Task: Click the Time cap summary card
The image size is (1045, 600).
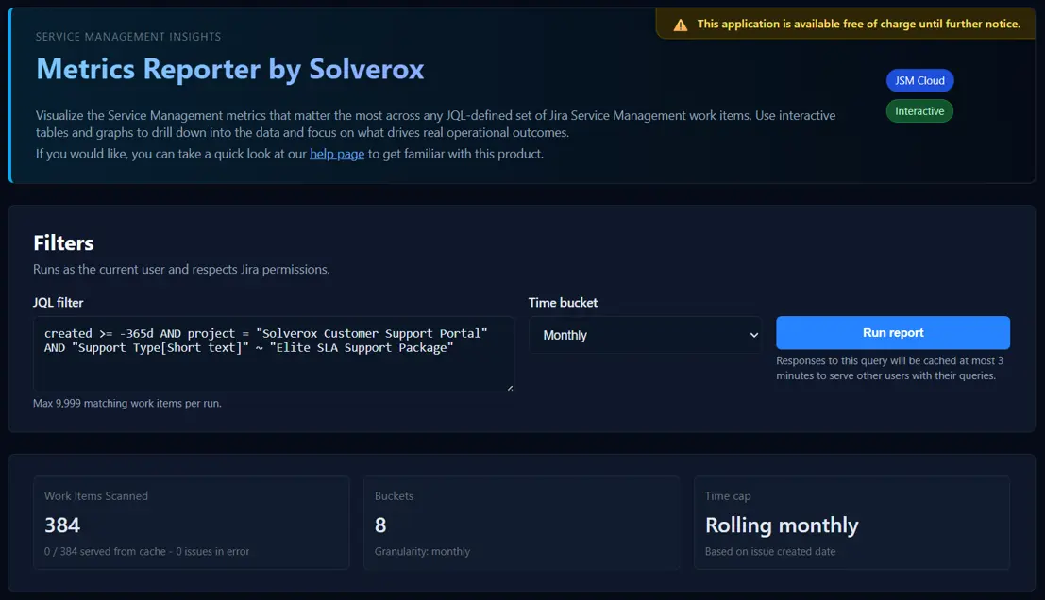Action: click(x=851, y=523)
